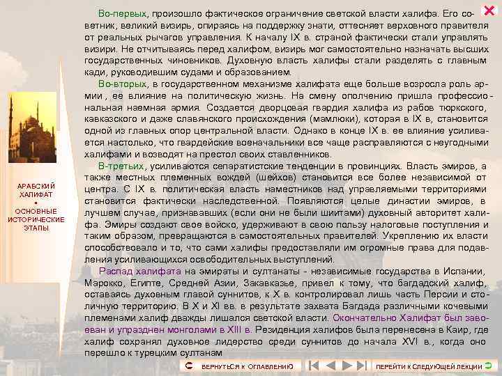Click the 'Арабский халифат' sidebar title
This screenshot has height=376, width=502.
click(x=36, y=190)
